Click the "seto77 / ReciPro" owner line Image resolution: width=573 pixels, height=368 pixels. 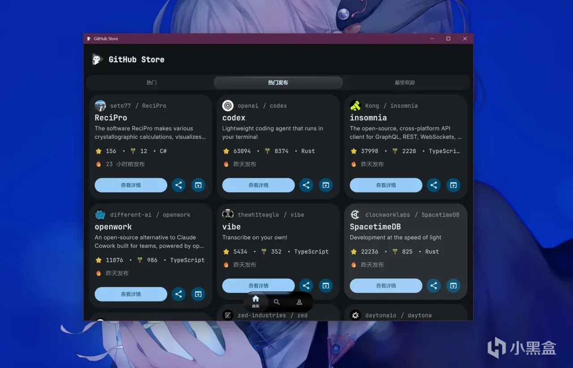click(x=138, y=106)
